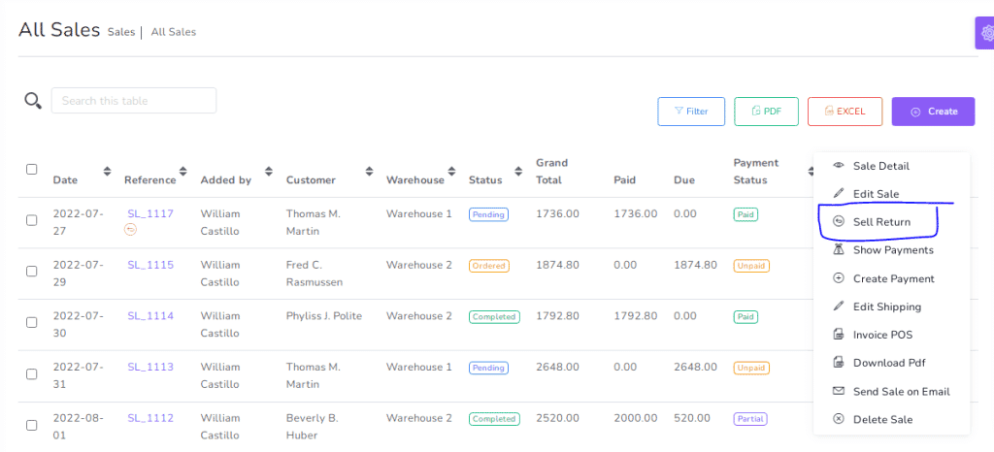Click the return icon under SL_1117
Image resolution: width=994 pixels, height=452 pixels.
(x=130, y=230)
